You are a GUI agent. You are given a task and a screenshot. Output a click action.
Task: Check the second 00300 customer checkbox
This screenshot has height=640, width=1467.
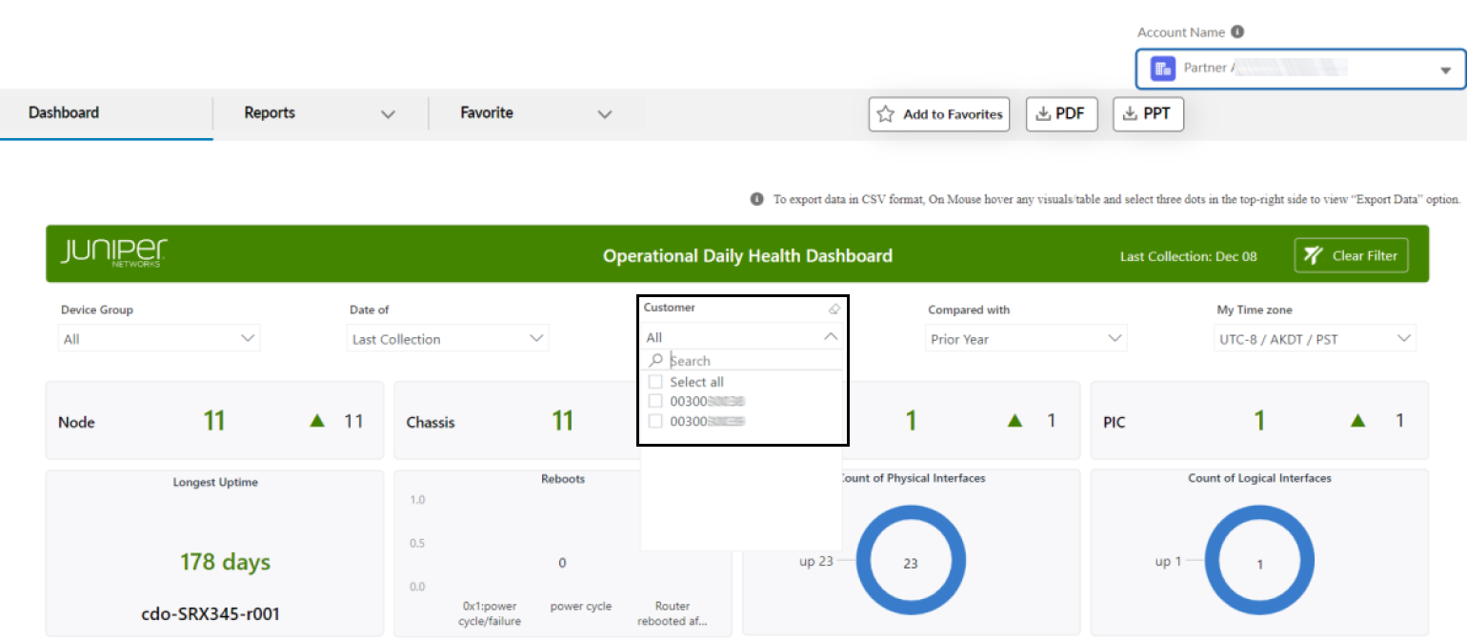654,421
